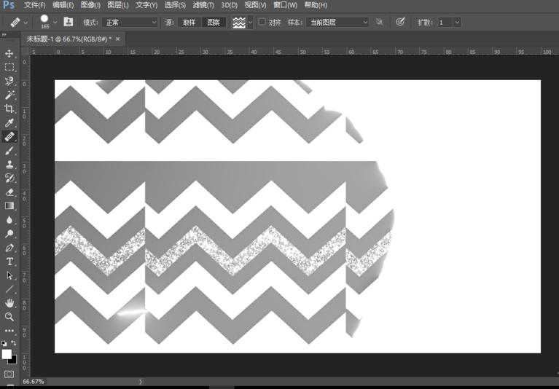Click the 取样 source button
Image resolution: width=559 pixels, height=389 pixels.
coord(189,23)
